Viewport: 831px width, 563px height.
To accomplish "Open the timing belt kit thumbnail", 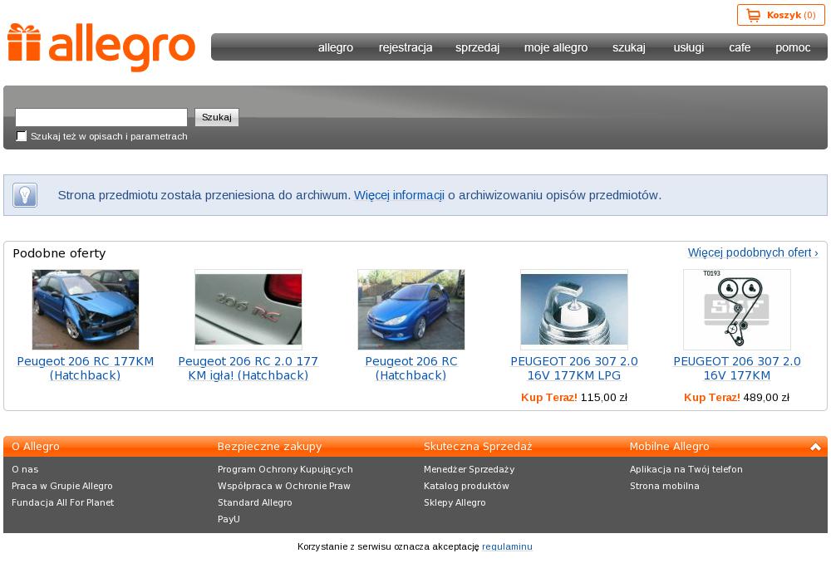I will pyautogui.click(x=737, y=309).
